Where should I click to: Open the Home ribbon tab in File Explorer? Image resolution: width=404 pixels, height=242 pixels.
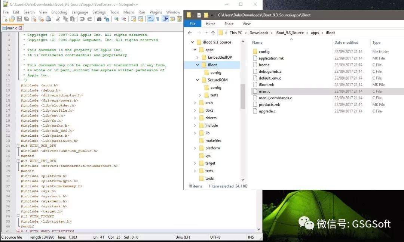(211, 24)
